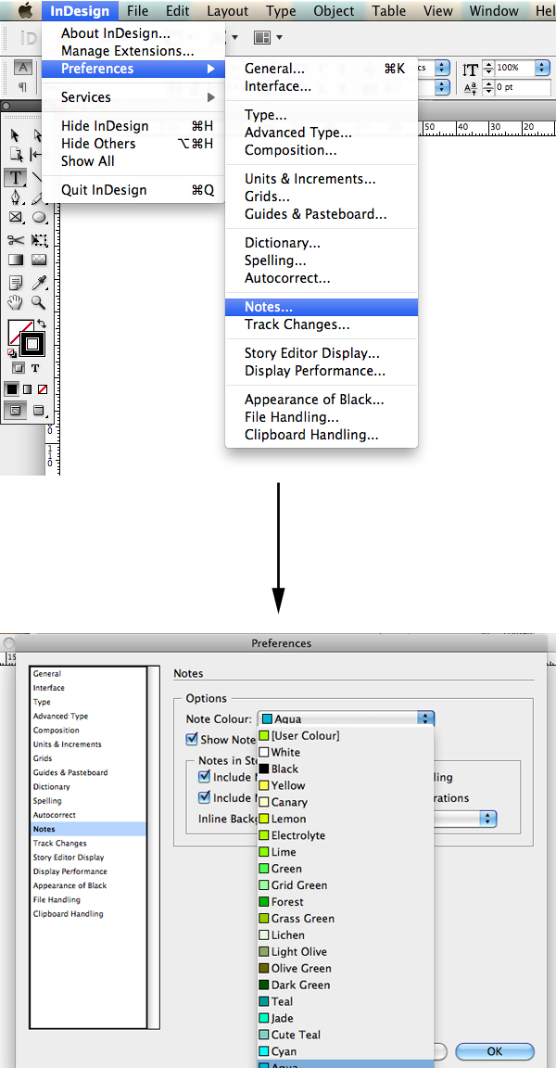Pick the Cute Teal colour option
Viewport: 556px width, 1068px height.
coord(345,1035)
